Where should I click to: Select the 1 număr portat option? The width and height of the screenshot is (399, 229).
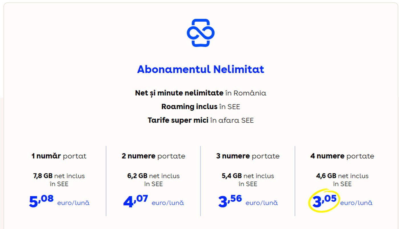point(59,156)
